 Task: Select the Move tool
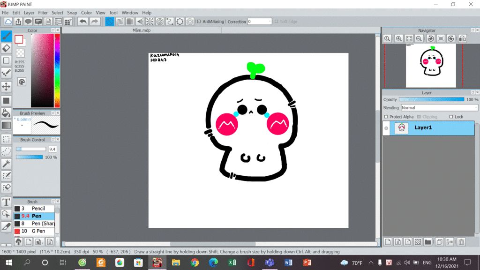6,87
